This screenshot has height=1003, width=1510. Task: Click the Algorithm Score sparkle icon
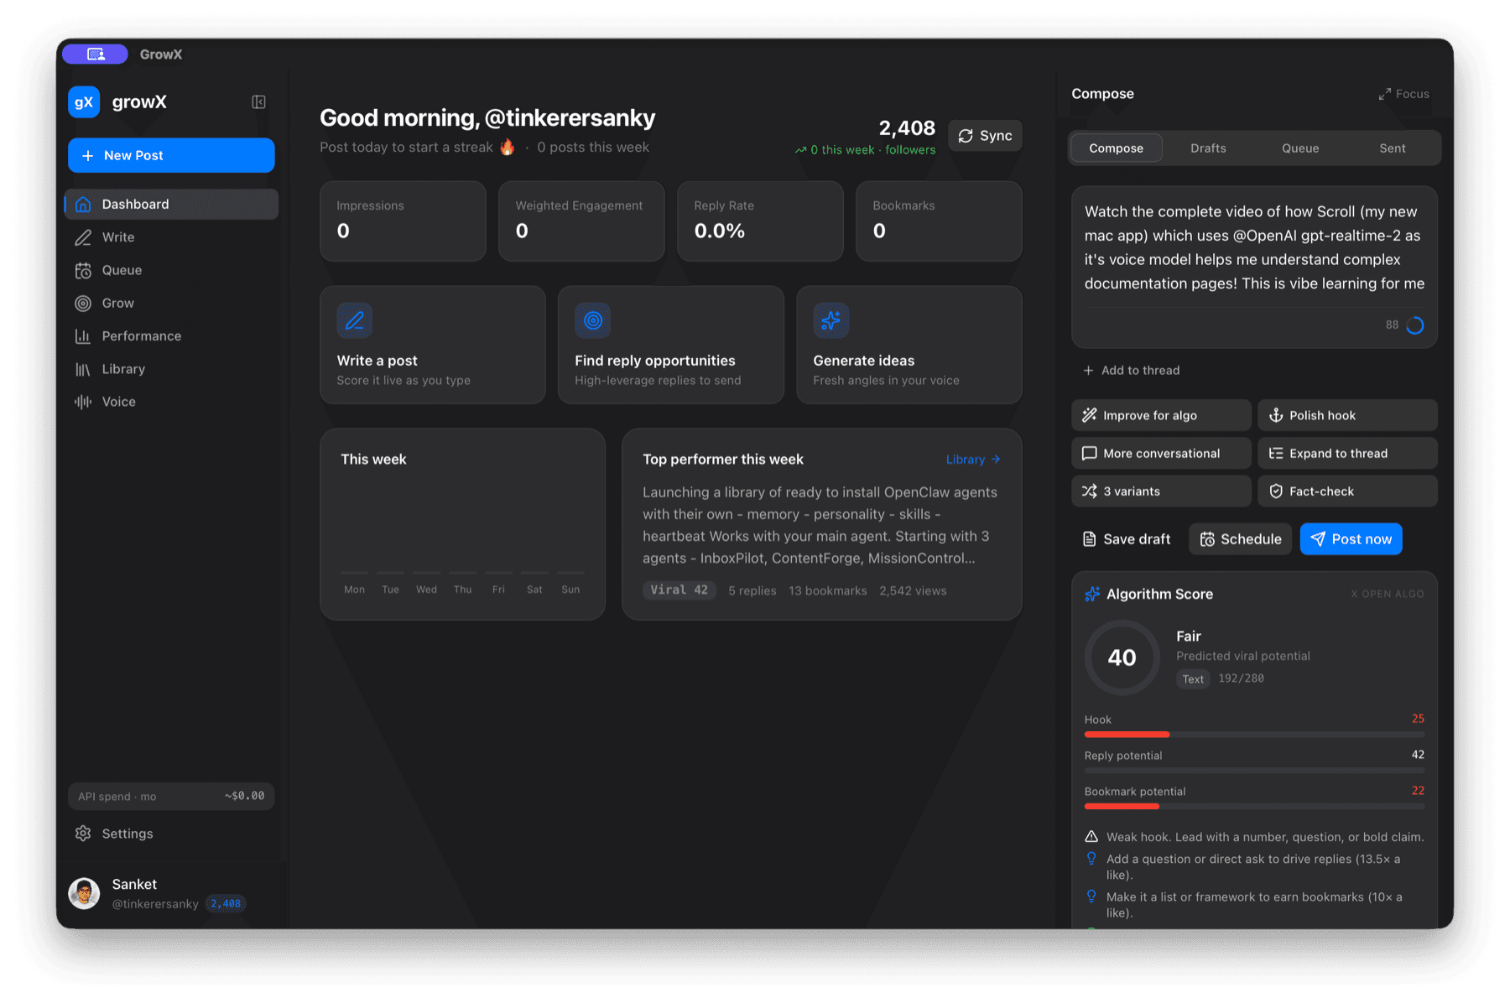pos(1092,594)
